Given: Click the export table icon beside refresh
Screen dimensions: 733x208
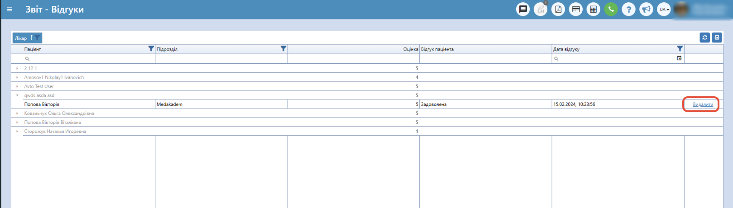Looking at the screenshot, I should tap(717, 38).
